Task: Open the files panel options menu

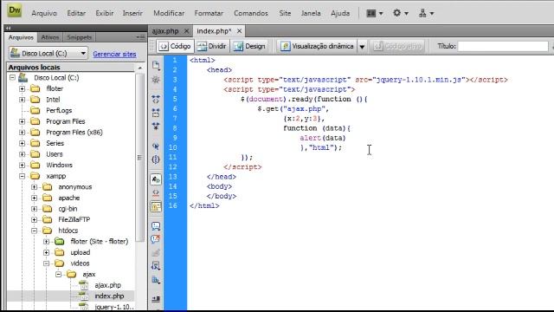Action: pyautogui.click(x=140, y=36)
